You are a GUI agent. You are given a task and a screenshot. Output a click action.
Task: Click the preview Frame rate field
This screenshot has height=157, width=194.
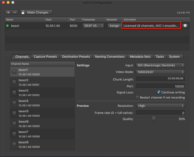coord(160,113)
